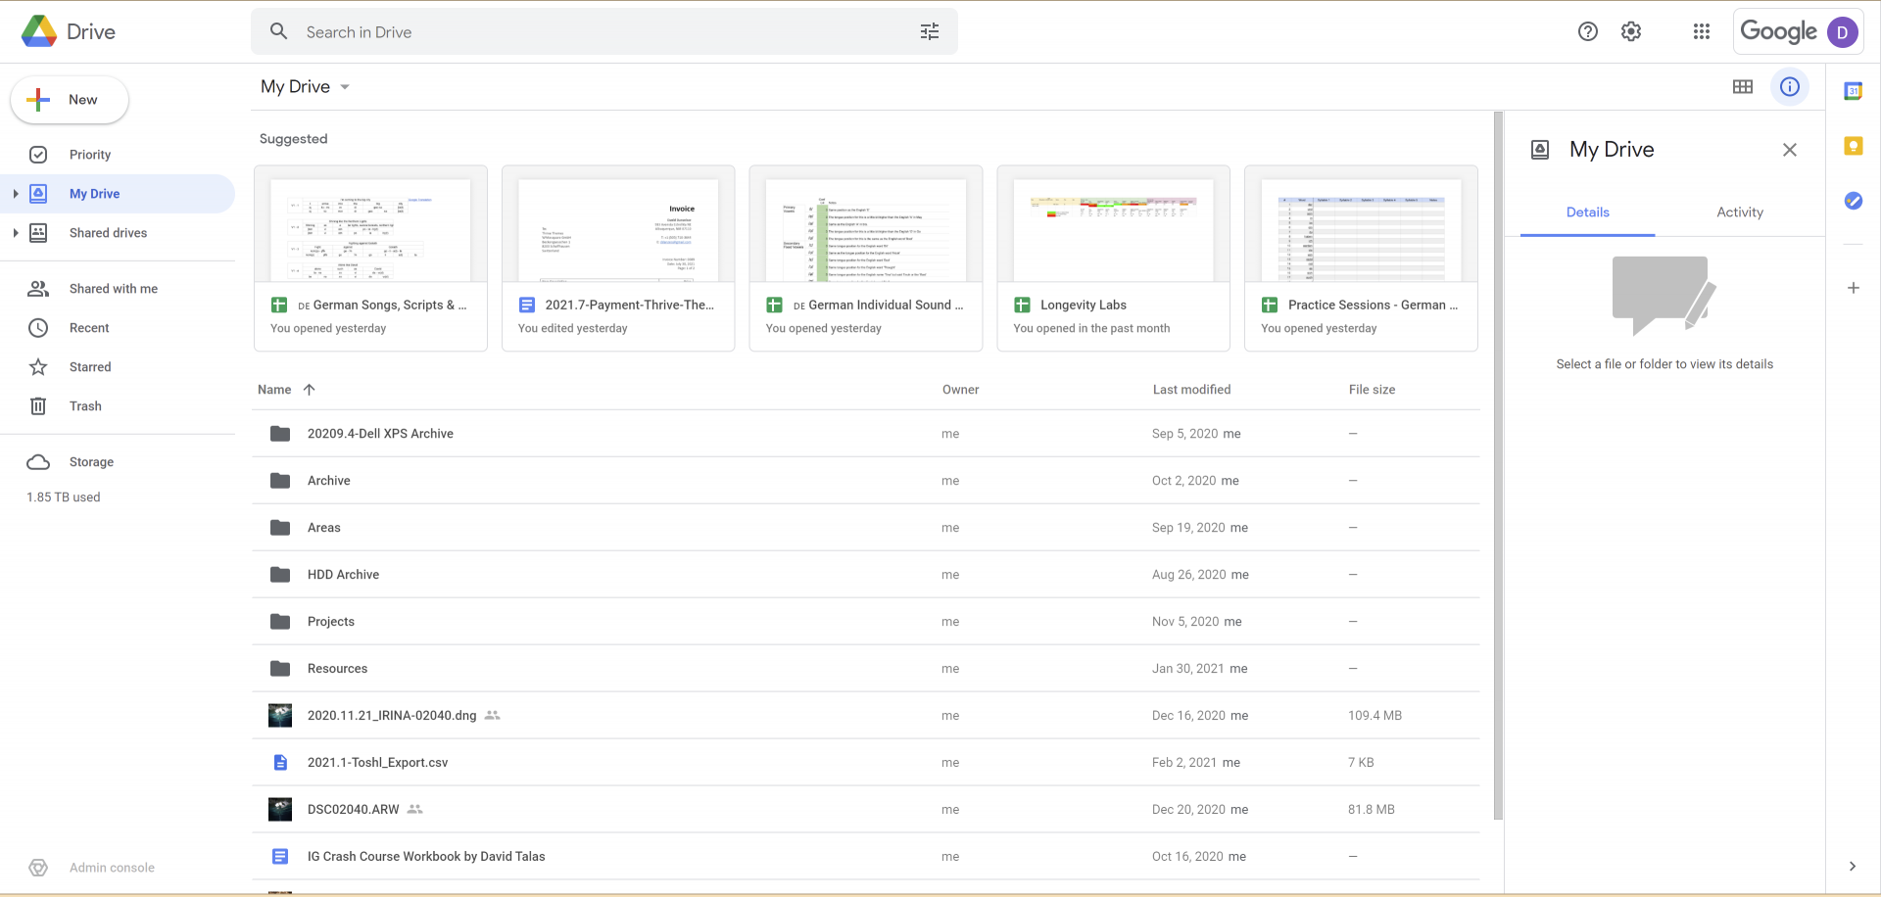The image size is (1881, 897).
Task: Click the New button
Action: pos(70,100)
